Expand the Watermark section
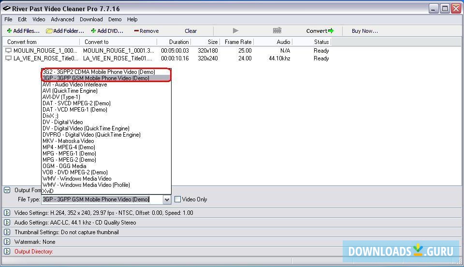 7,242
